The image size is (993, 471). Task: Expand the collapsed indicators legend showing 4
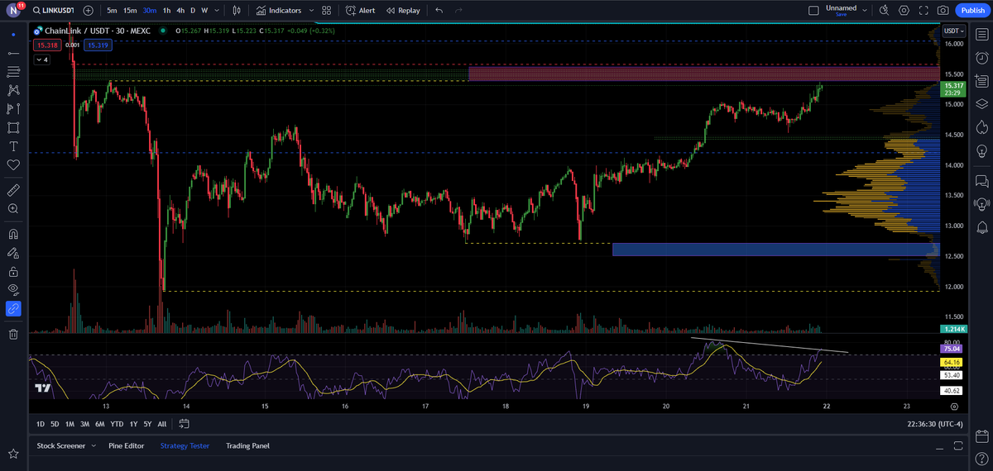(42, 59)
